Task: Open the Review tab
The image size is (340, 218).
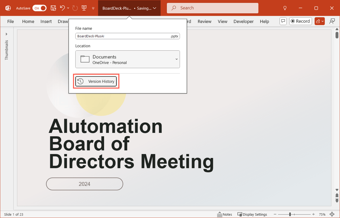Action: (x=204, y=21)
